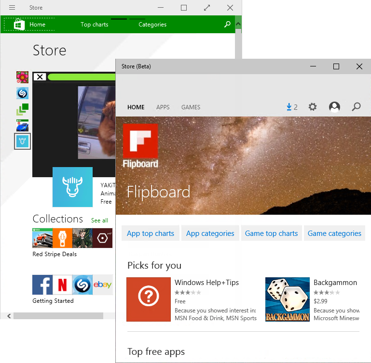Click the full-screen expand arrow in the Store title bar
The image size is (371, 363).
[x=207, y=8]
